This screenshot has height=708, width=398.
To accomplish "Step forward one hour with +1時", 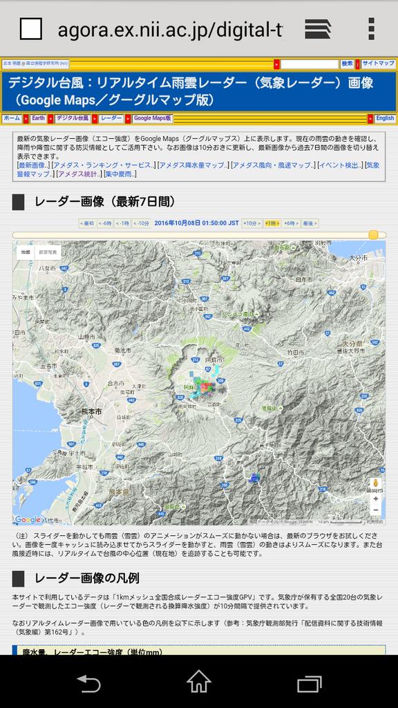I will pos(272,223).
